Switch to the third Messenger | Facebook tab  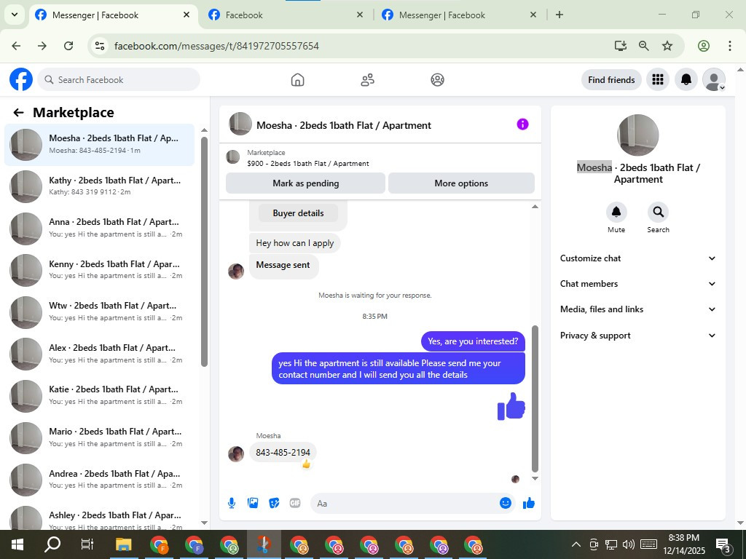(459, 15)
